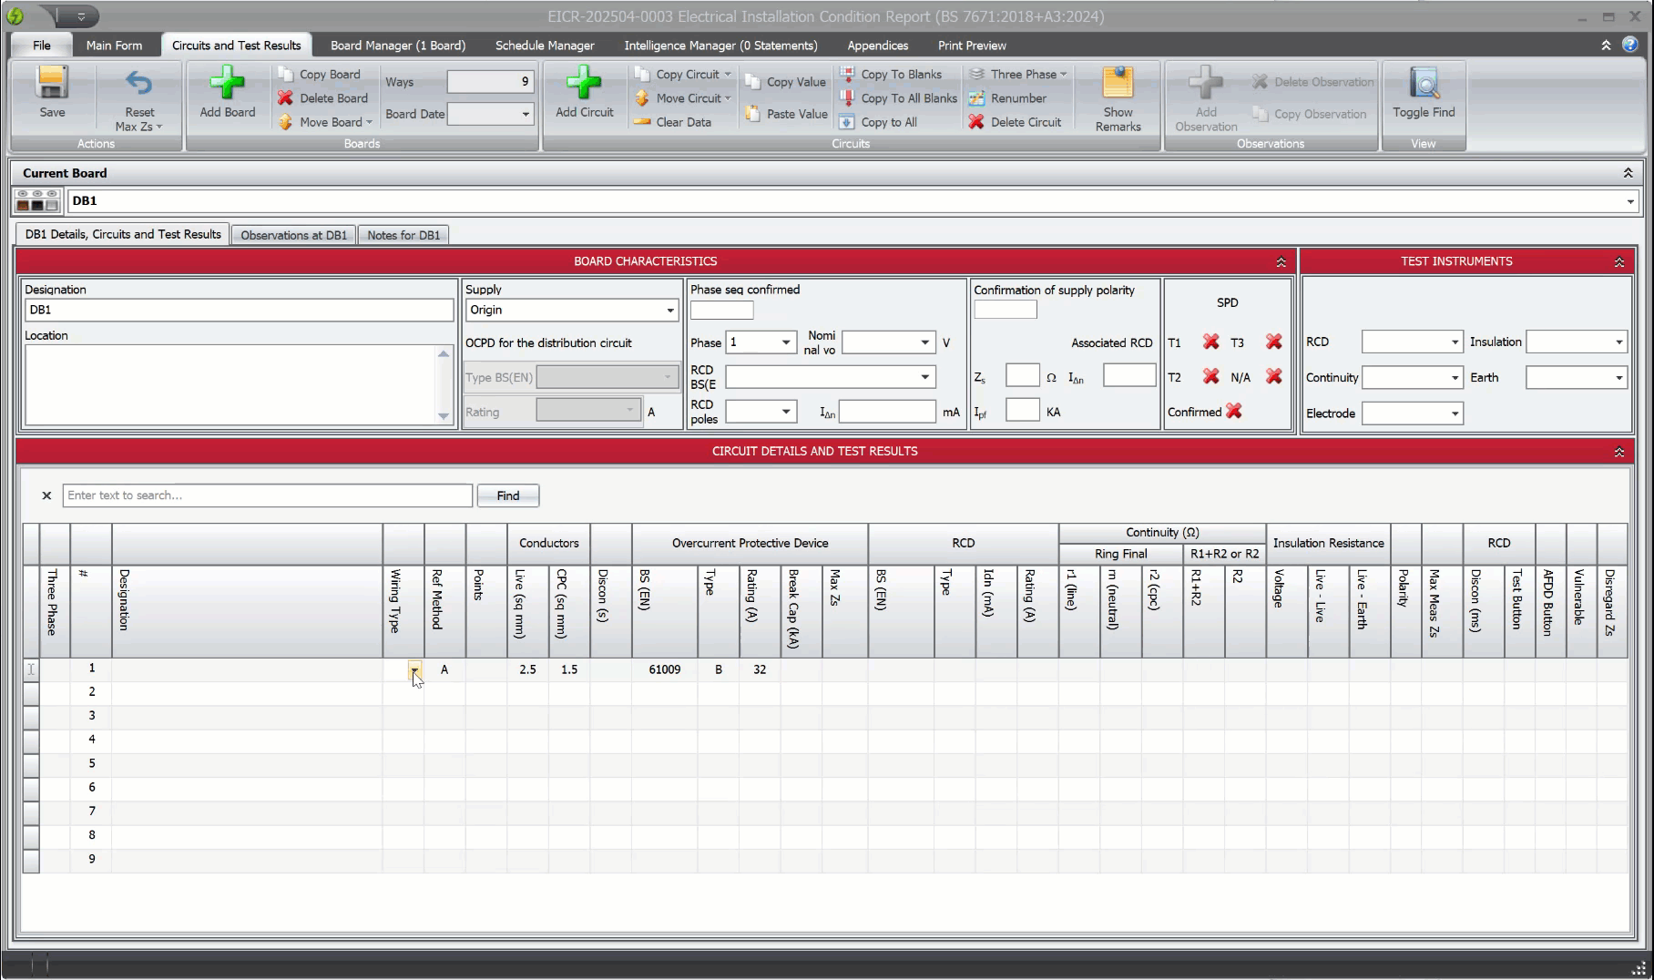Open the Observations at DB1 tab
This screenshot has height=980, width=1654.
point(293,235)
